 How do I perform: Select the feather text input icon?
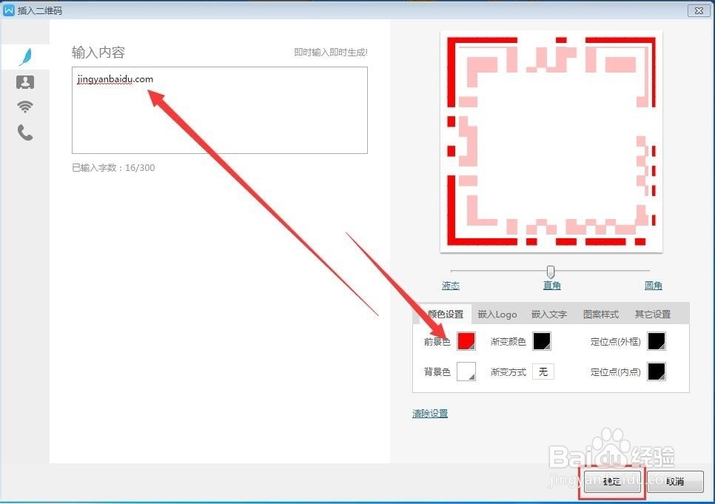(26, 56)
